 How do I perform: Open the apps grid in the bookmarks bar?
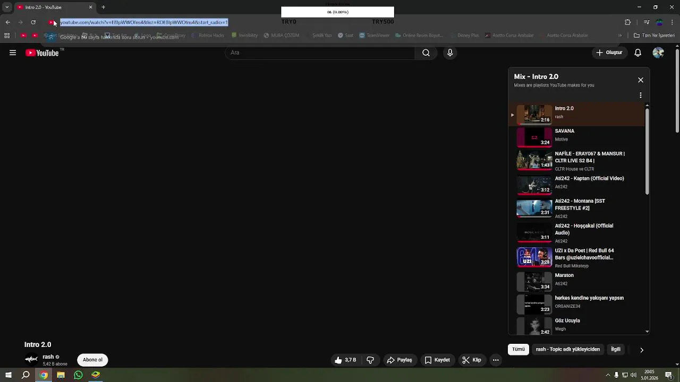[x=7, y=36]
